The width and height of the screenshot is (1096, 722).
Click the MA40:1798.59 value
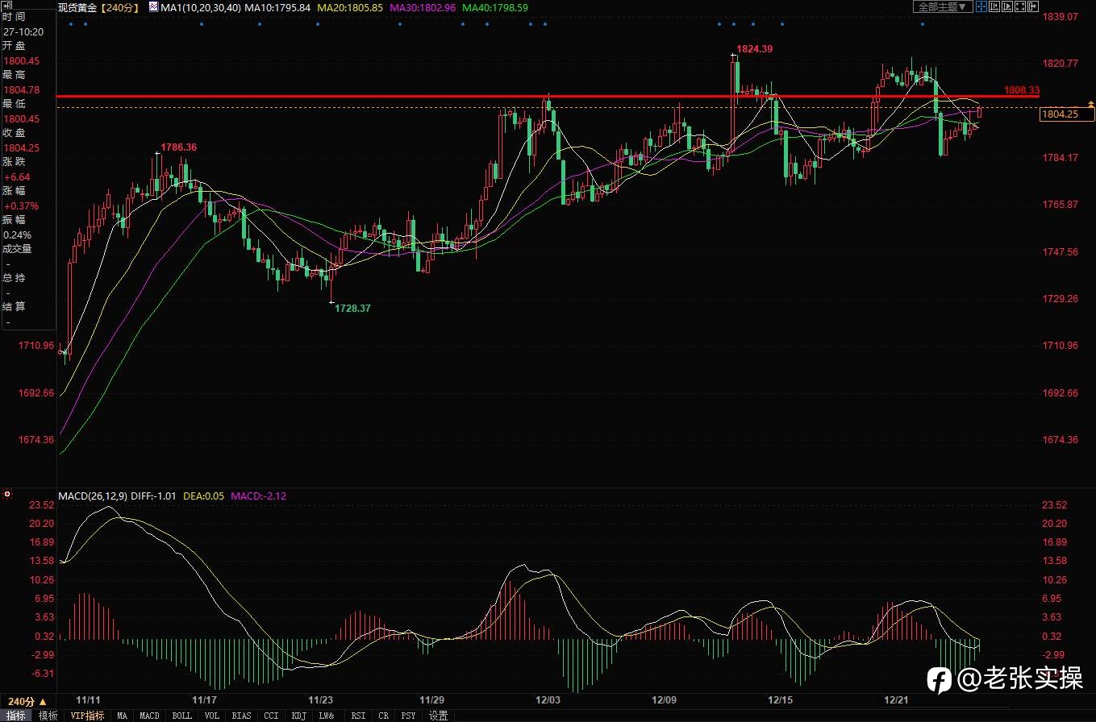point(495,7)
